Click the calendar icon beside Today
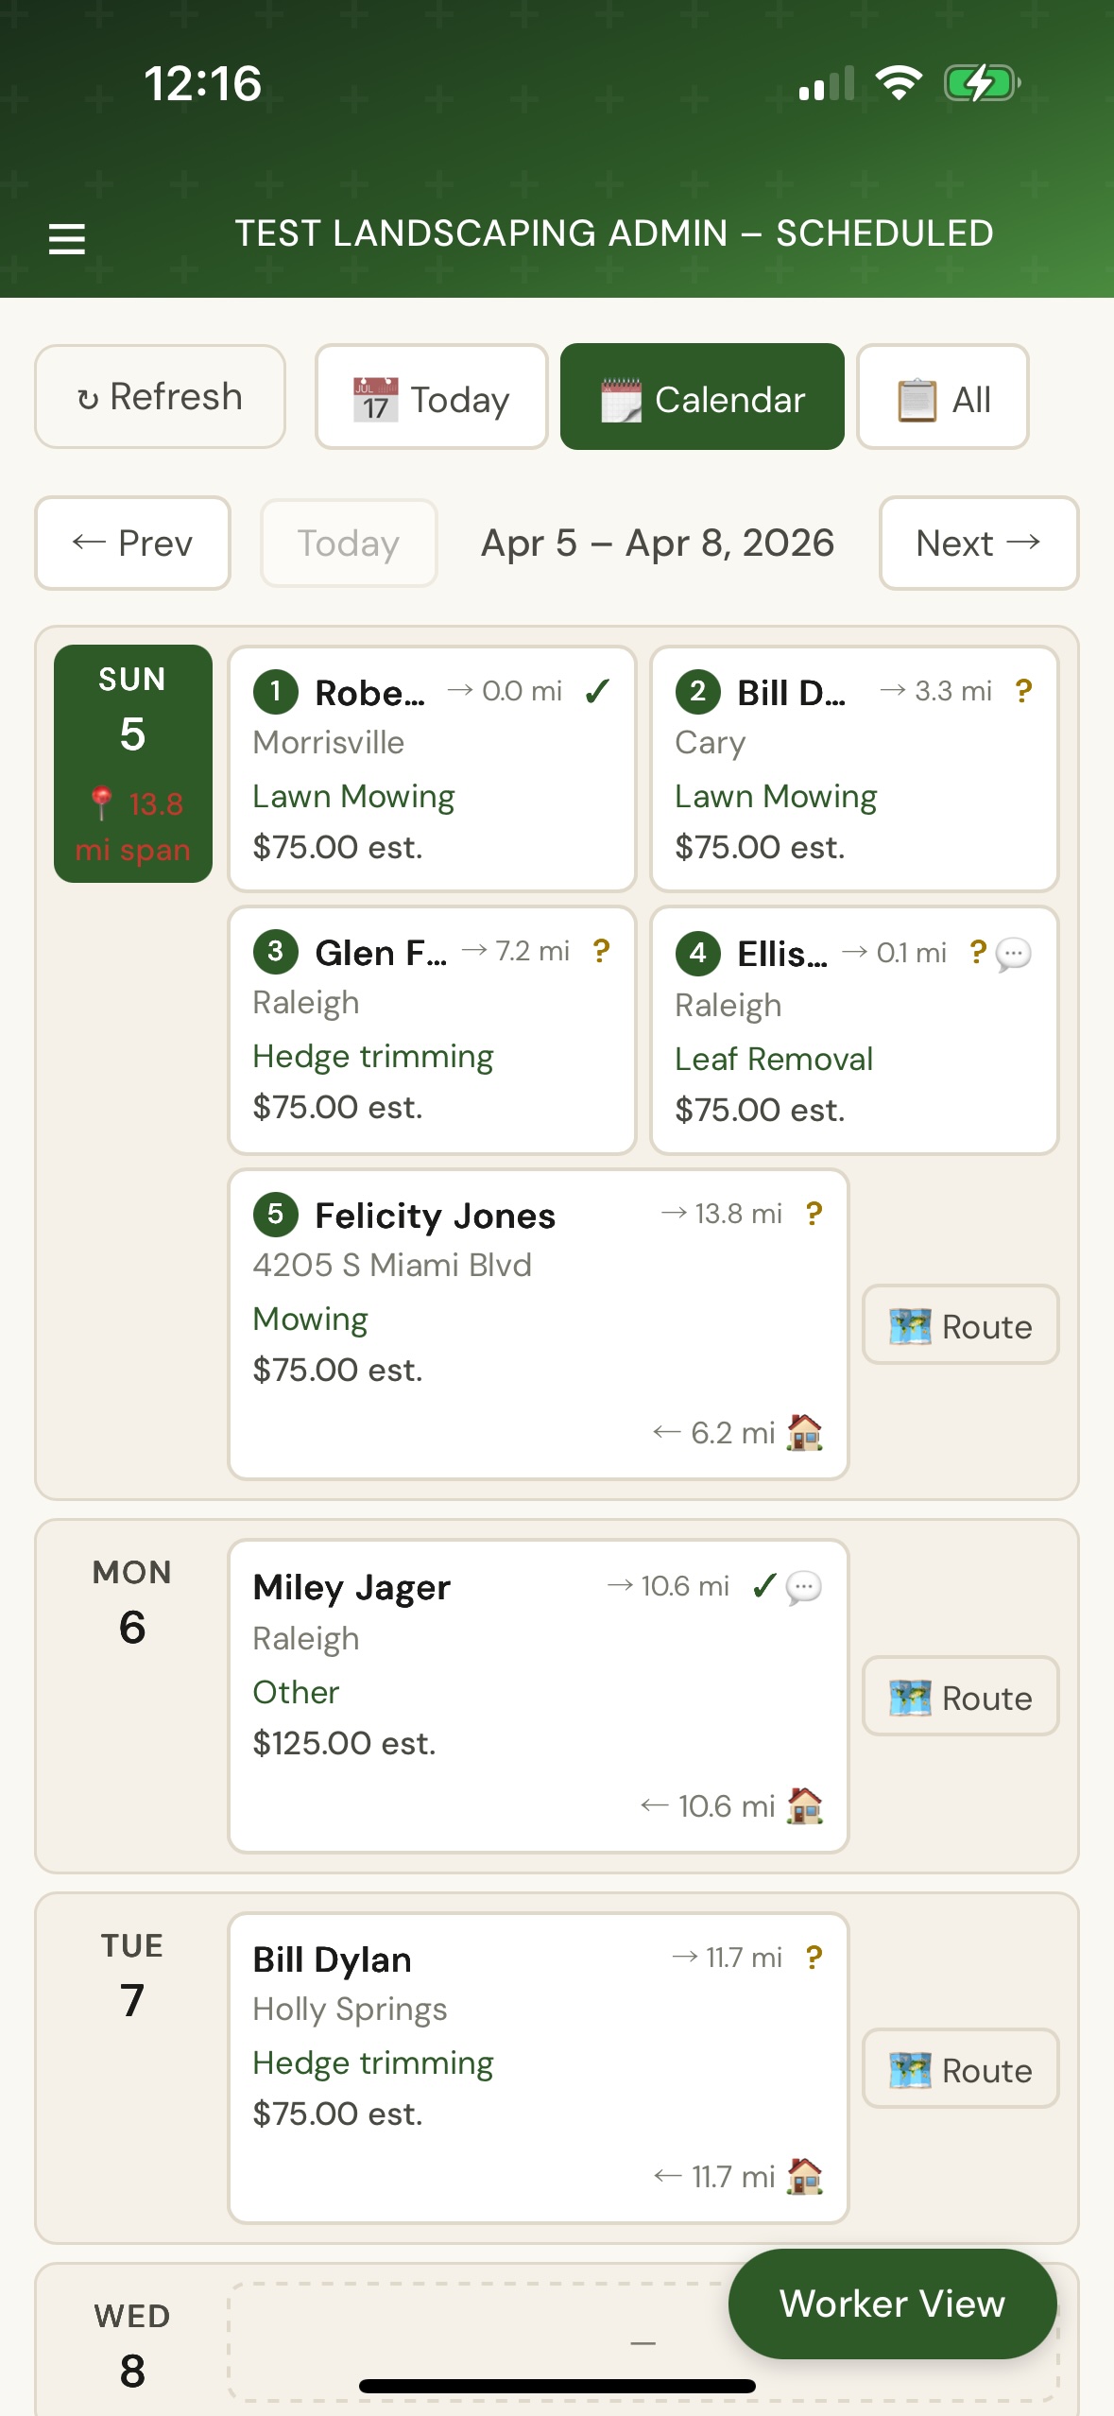The width and height of the screenshot is (1114, 2416). 374,397
